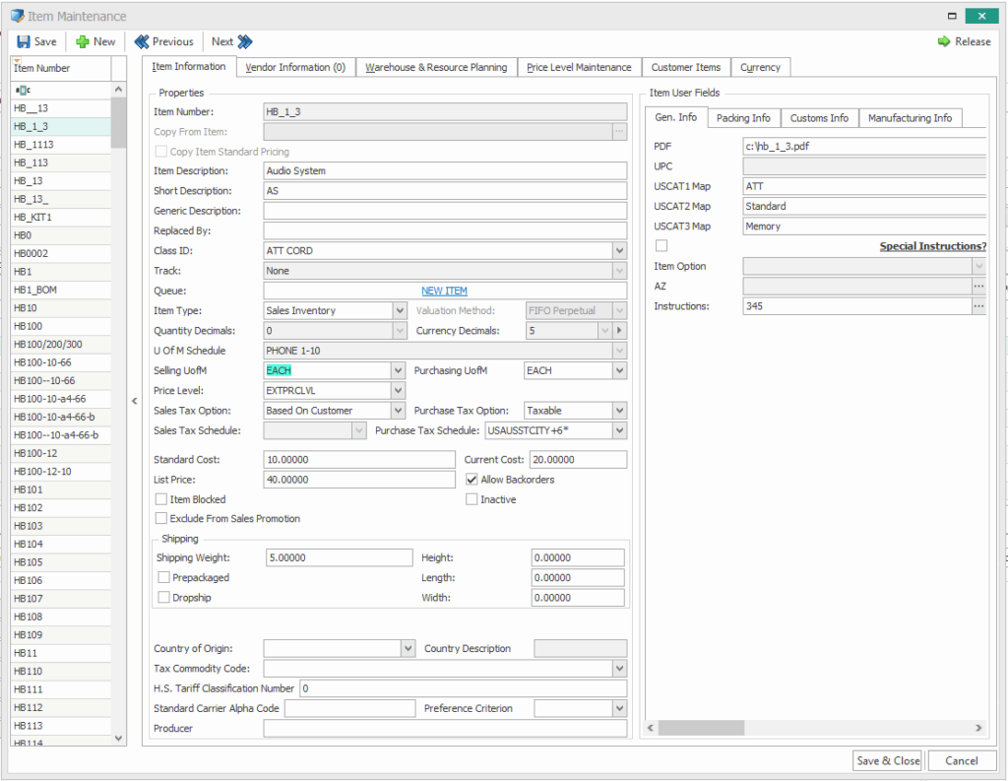Check the Dropship option

pos(163,597)
